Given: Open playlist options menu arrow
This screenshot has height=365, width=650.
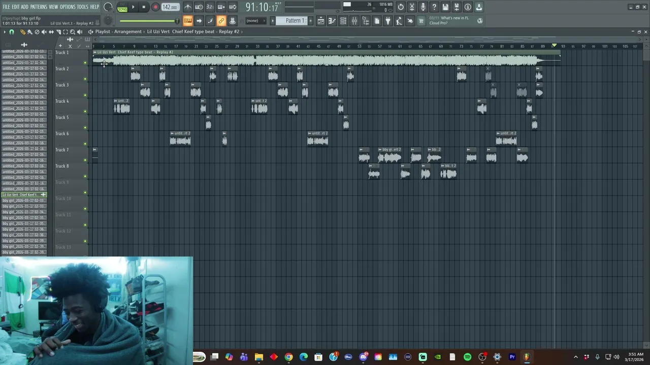Looking at the screenshot, I should pyautogui.click(x=4, y=32).
